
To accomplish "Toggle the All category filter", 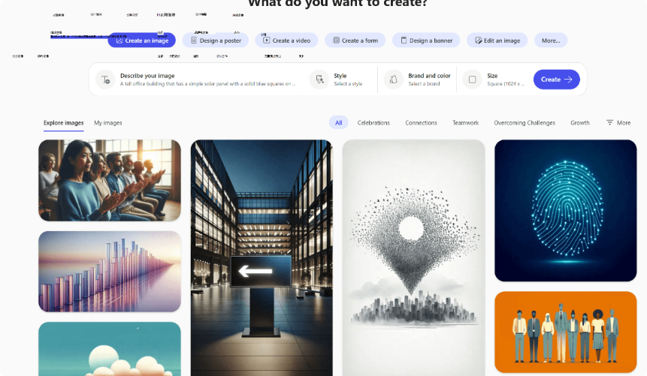I will click(x=338, y=122).
